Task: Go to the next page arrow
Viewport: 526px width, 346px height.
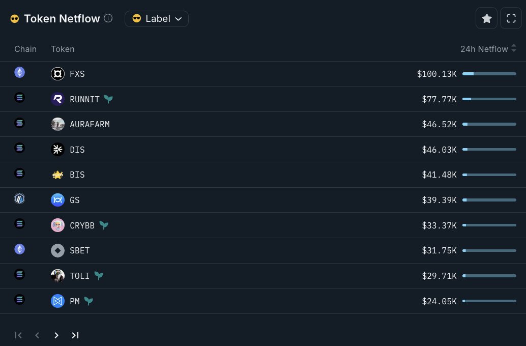Action: click(x=56, y=335)
